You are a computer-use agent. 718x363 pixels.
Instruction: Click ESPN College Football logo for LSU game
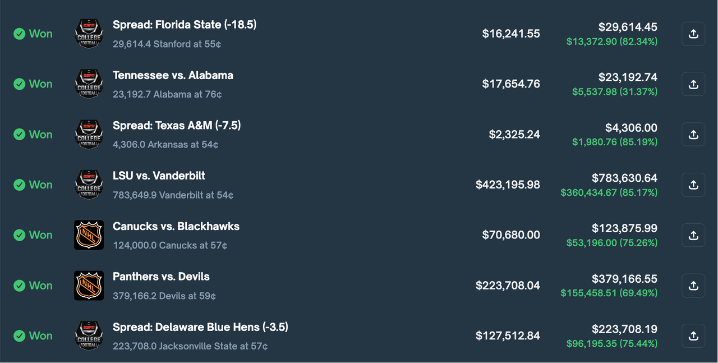point(89,185)
